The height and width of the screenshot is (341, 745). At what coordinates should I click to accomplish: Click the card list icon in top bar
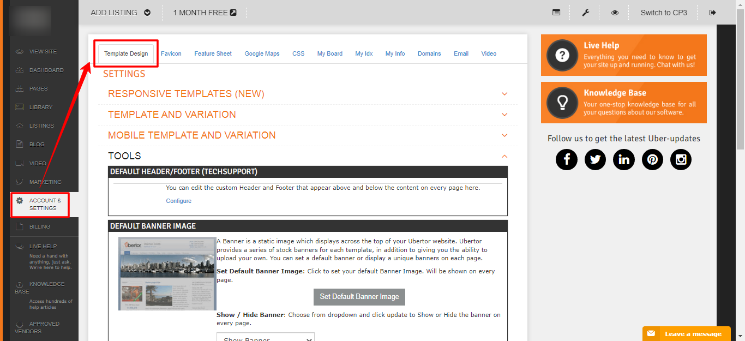[x=556, y=13]
